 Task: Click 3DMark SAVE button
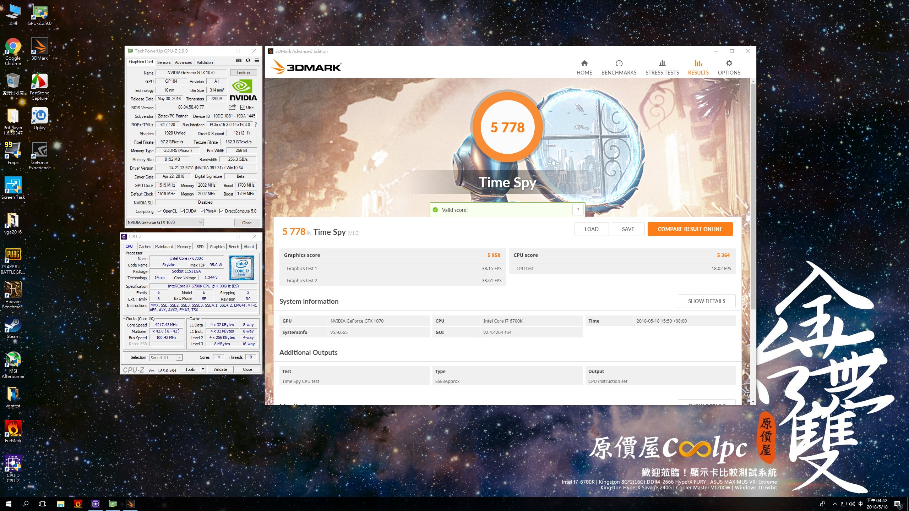click(628, 229)
